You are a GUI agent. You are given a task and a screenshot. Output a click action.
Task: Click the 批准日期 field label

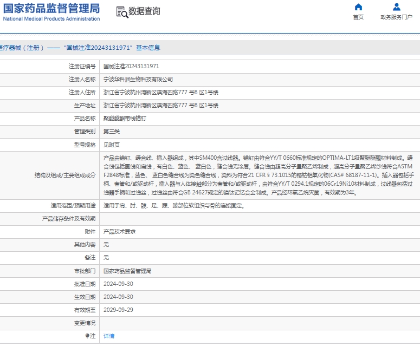pyautogui.click(x=85, y=284)
